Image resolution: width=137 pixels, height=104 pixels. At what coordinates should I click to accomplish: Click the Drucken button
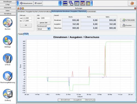(x=128, y=25)
